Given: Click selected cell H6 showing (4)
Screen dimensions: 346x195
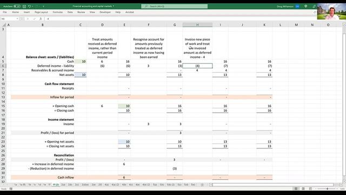Looking at the screenshot, I should (197, 66).
